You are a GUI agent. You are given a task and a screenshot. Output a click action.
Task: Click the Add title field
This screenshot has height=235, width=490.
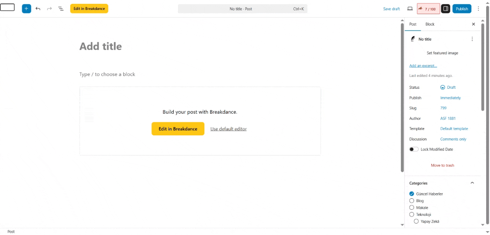pyautogui.click(x=101, y=46)
